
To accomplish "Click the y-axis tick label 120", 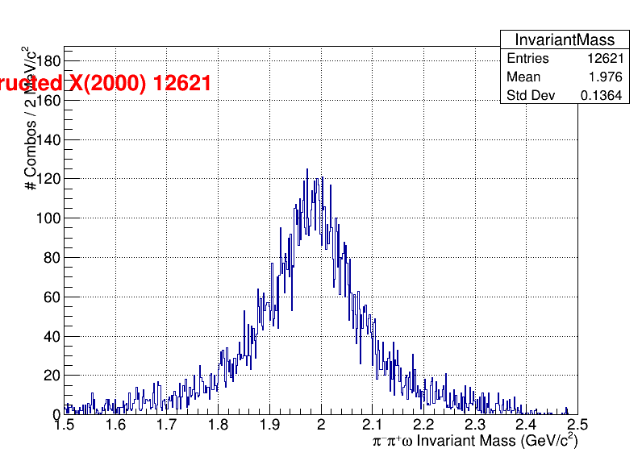I will pyautogui.click(x=48, y=179).
